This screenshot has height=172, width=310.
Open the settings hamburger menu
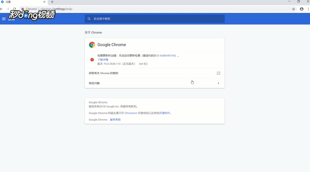pyautogui.click(x=3, y=19)
